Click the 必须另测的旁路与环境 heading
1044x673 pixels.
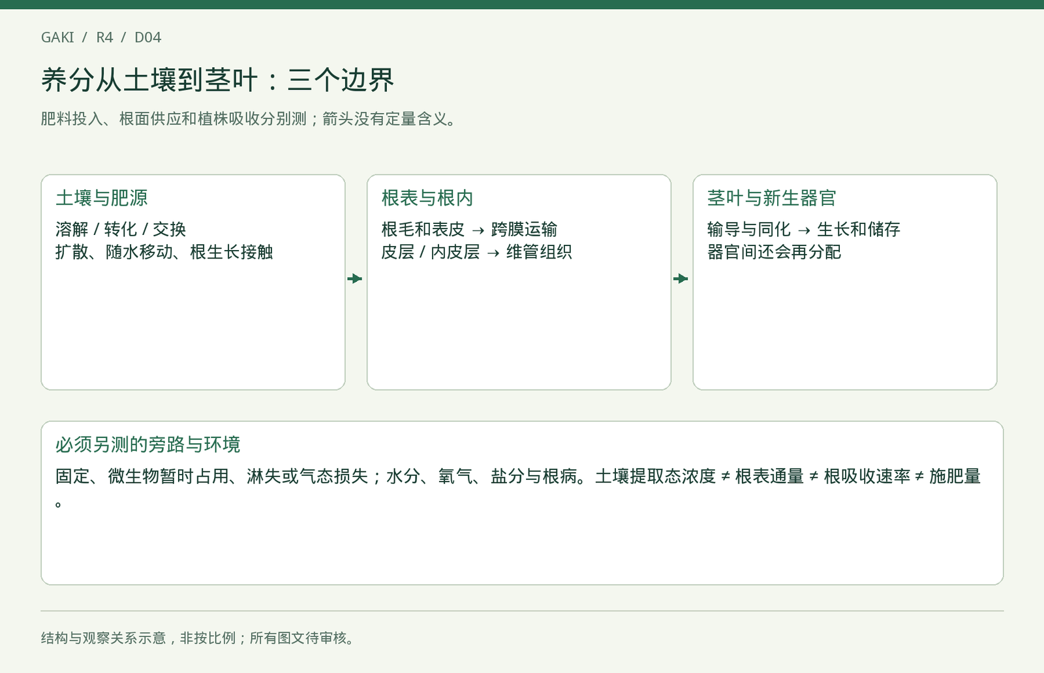pos(148,445)
